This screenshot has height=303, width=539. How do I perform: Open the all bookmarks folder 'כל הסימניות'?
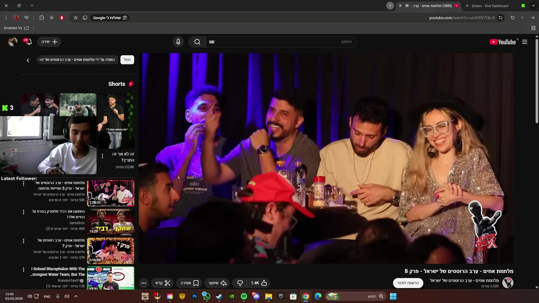pos(16,28)
